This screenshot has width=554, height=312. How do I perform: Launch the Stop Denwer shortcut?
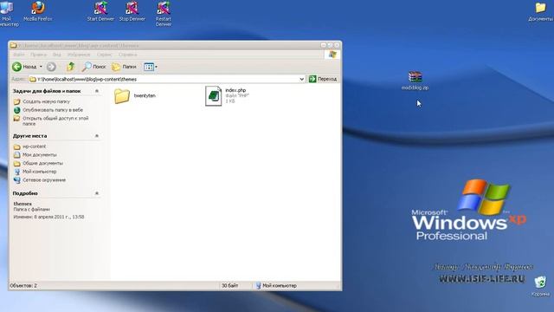(x=132, y=10)
